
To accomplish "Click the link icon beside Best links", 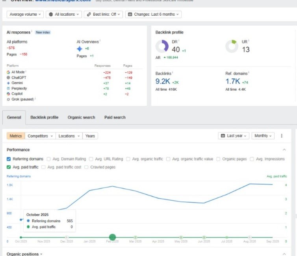I will click(x=89, y=15).
